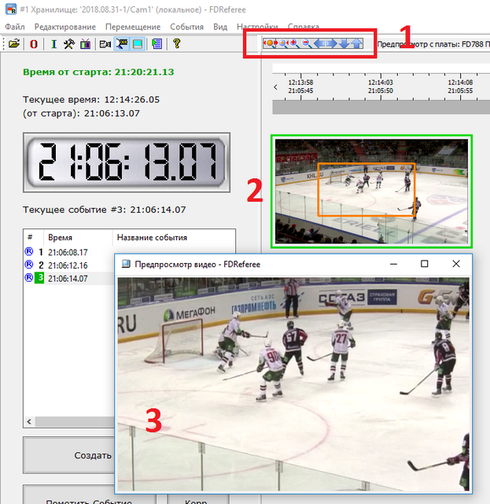Click the red zero toolbar icon

[x=34, y=44]
